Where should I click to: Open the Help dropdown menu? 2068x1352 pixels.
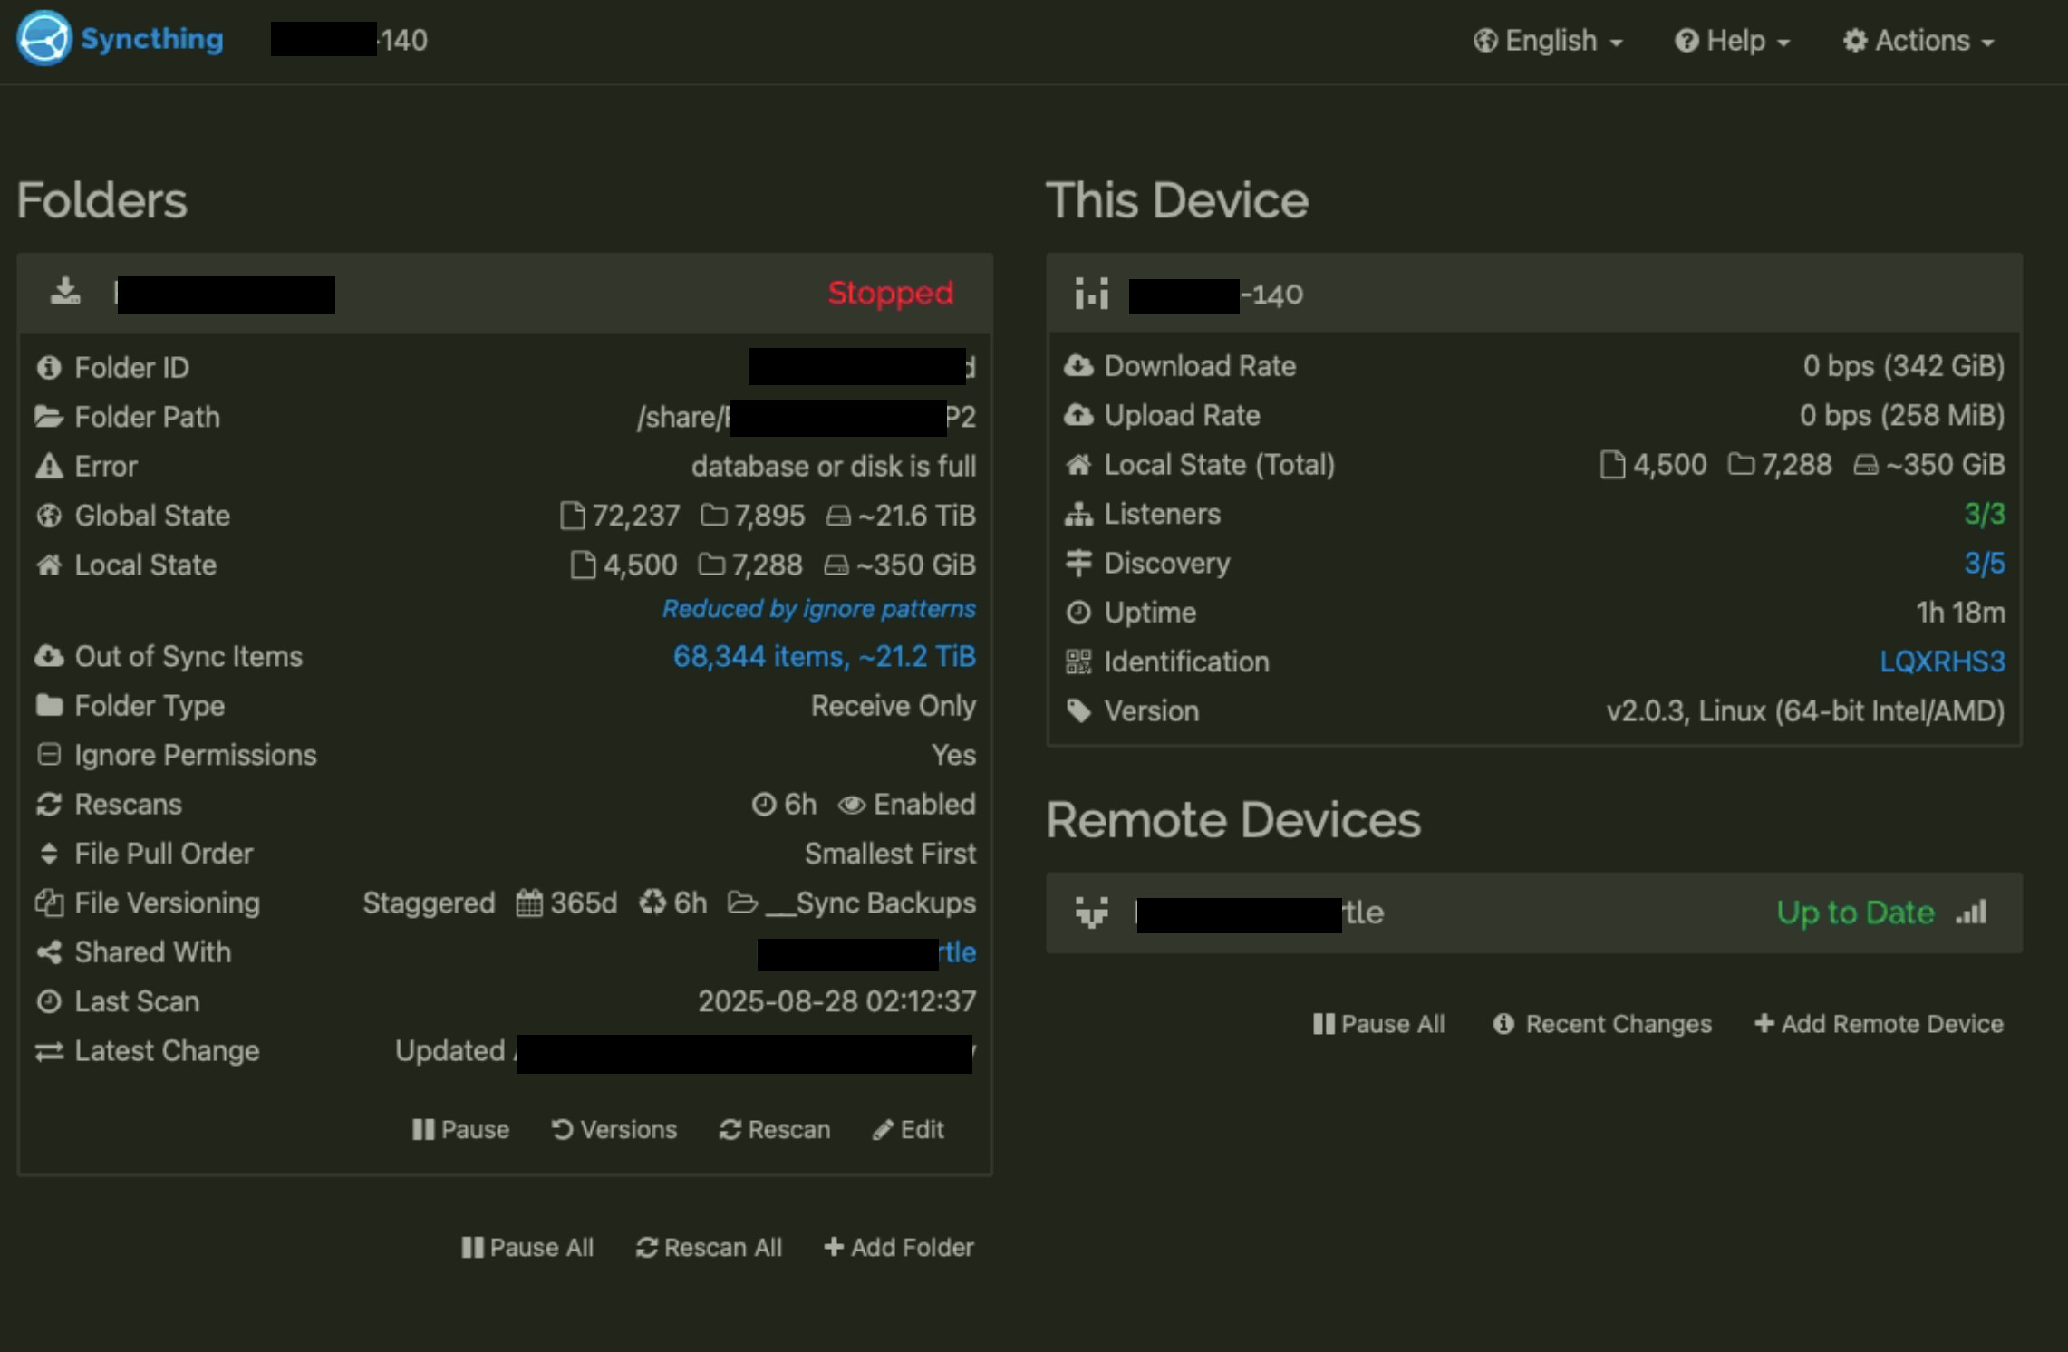click(x=1732, y=41)
